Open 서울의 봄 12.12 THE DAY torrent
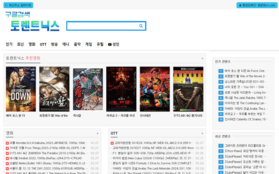 point(48,168)
